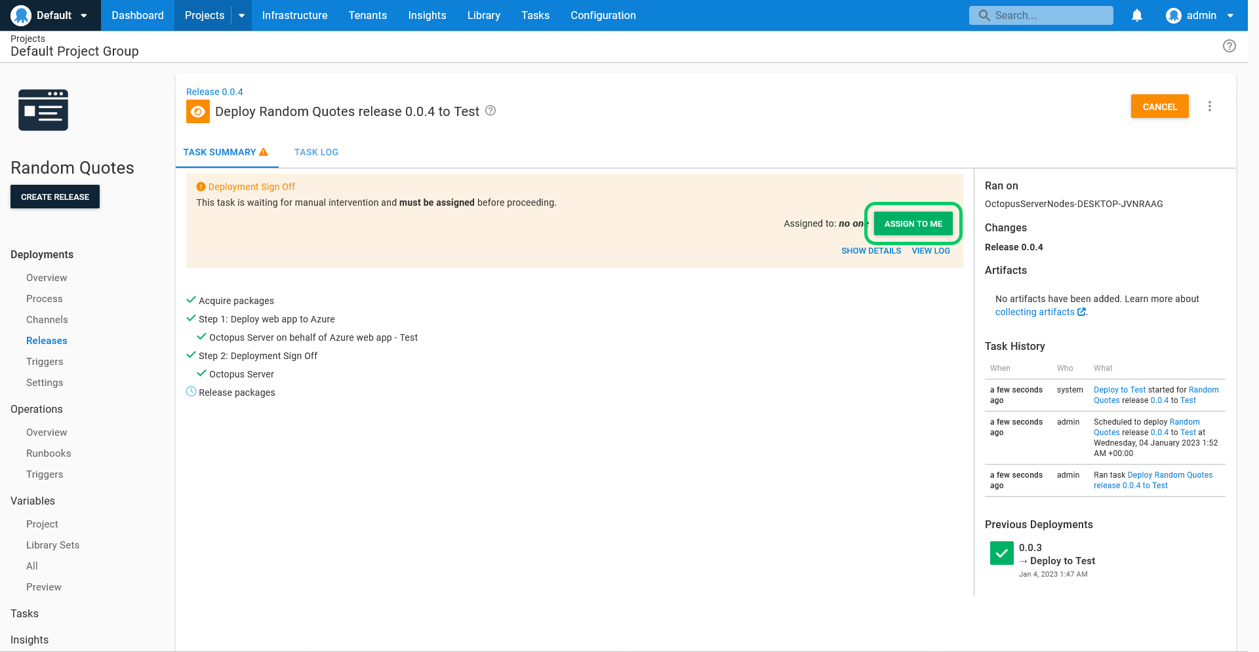Open Preview variables in sidebar
This screenshot has height=652, width=1259.
point(44,587)
